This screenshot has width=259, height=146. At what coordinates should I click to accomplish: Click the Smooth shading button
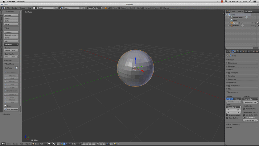[8, 51]
